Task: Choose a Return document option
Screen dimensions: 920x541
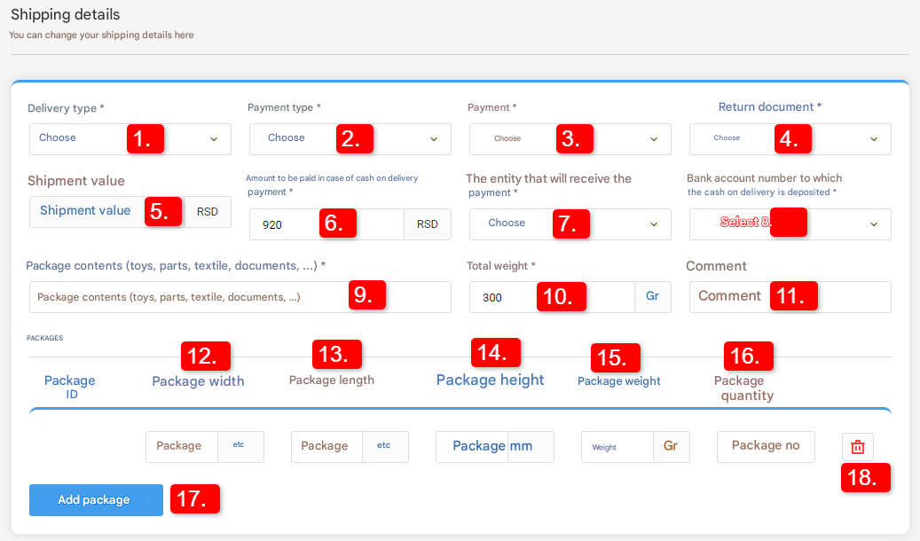Action: 790,139
